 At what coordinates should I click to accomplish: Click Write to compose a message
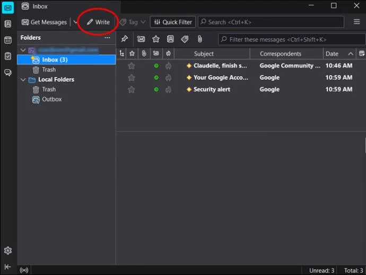tap(98, 22)
